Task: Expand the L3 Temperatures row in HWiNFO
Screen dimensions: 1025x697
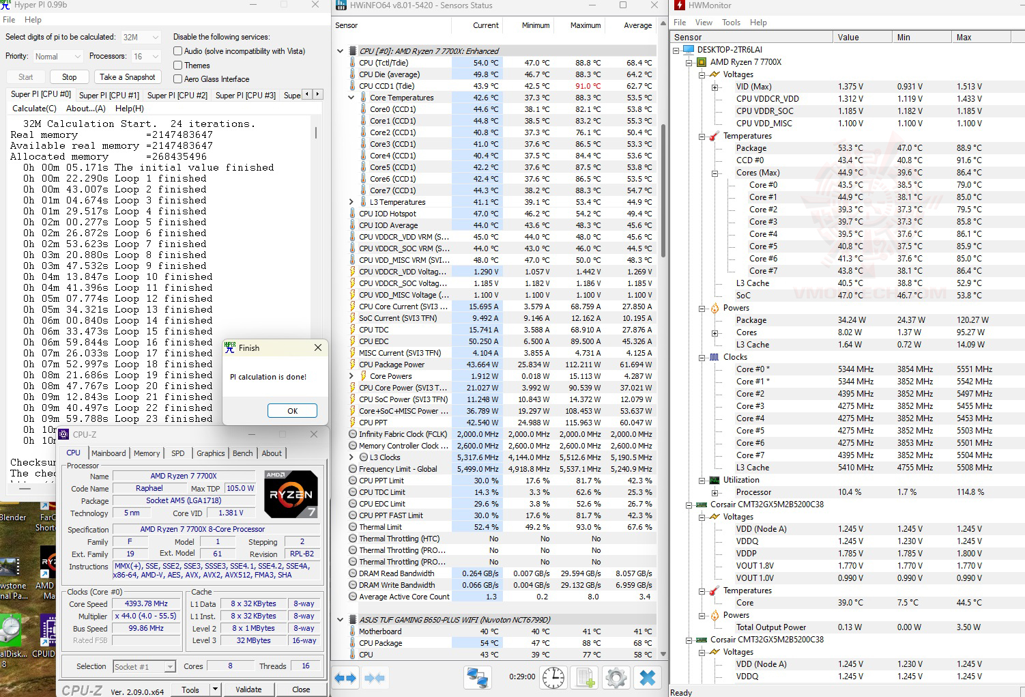Action: [x=351, y=202]
